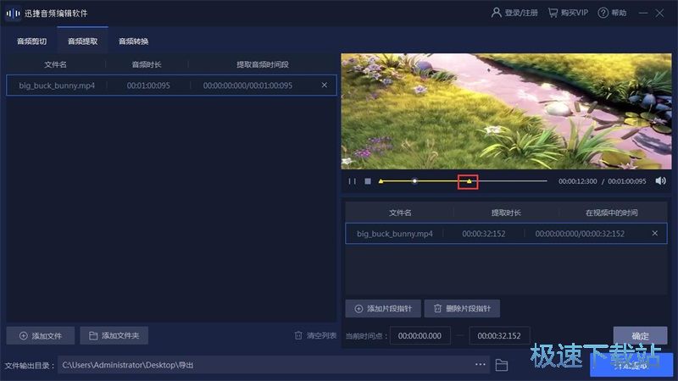Edit end time field 00:00:32.152
678x381 pixels.
(499, 335)
